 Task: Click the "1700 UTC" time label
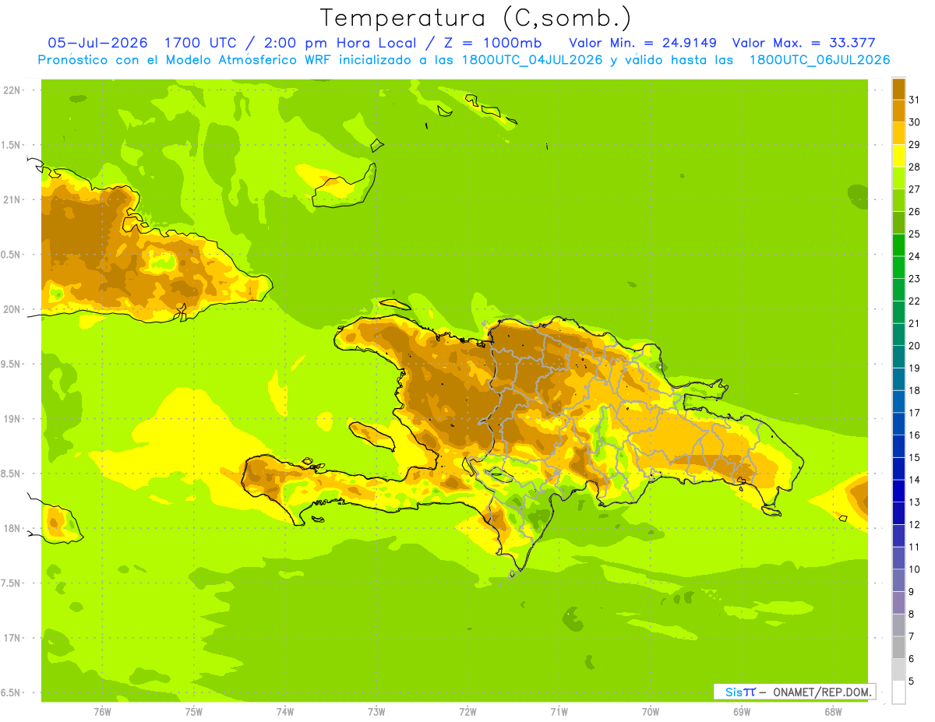coord(202,43)
